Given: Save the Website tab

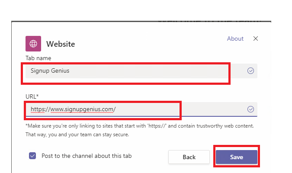Looking at the screenshot, I should pos(237,157).
